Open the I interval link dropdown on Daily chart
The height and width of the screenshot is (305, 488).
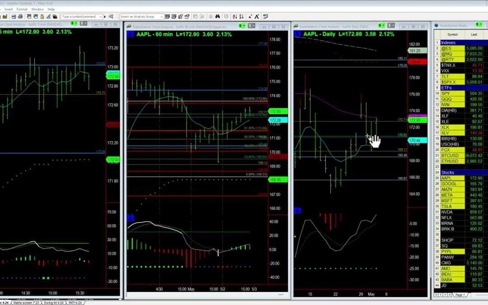coord(391,25)
